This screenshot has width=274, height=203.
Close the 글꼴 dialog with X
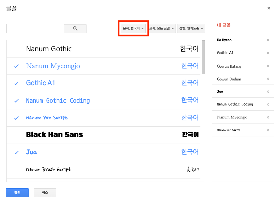tap(269, 8)
